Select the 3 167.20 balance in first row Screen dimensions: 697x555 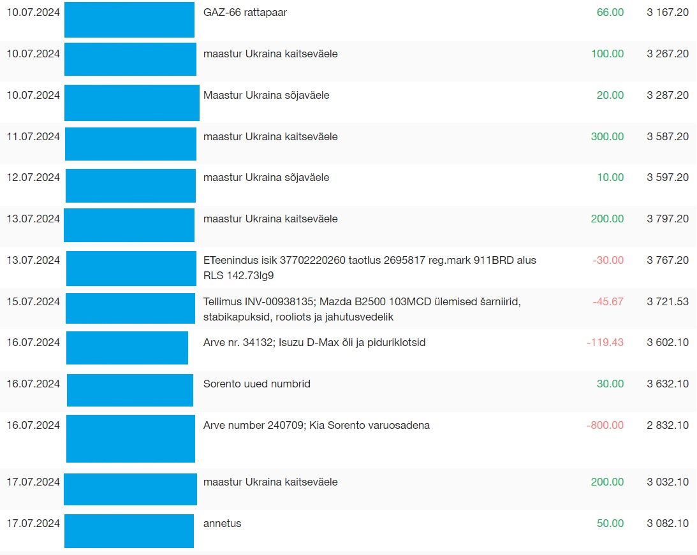point(667,13)
